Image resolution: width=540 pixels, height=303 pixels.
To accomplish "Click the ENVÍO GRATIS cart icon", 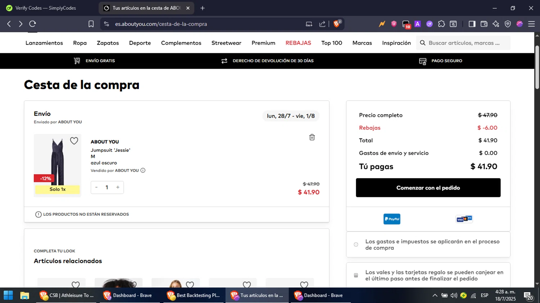I will coord(77,61).
